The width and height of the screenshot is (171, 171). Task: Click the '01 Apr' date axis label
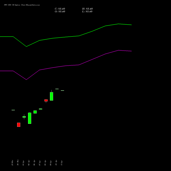click(23, 163)
